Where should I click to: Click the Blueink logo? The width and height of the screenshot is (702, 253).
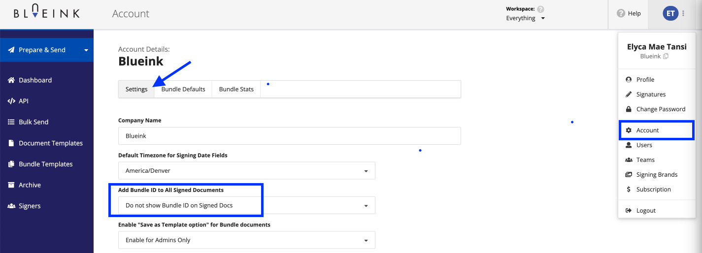pyautogui.click(x=47, y=12)
